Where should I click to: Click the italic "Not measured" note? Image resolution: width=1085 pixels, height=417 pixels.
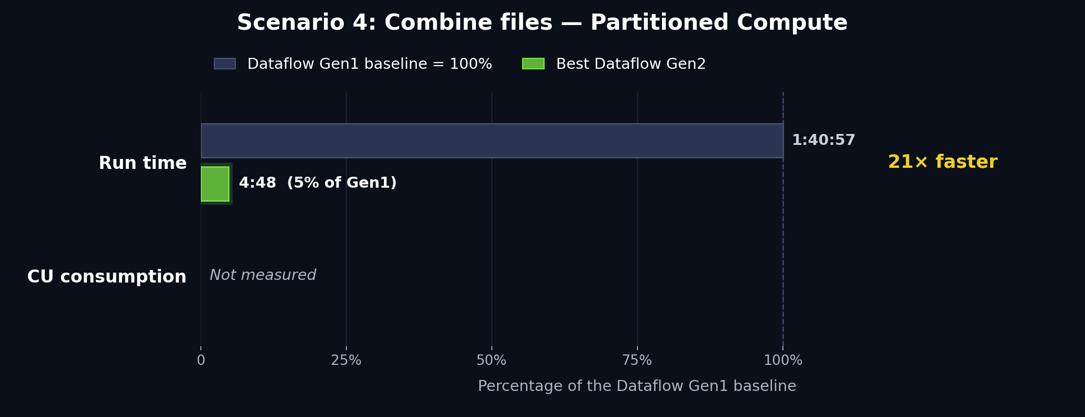[263, 275]
